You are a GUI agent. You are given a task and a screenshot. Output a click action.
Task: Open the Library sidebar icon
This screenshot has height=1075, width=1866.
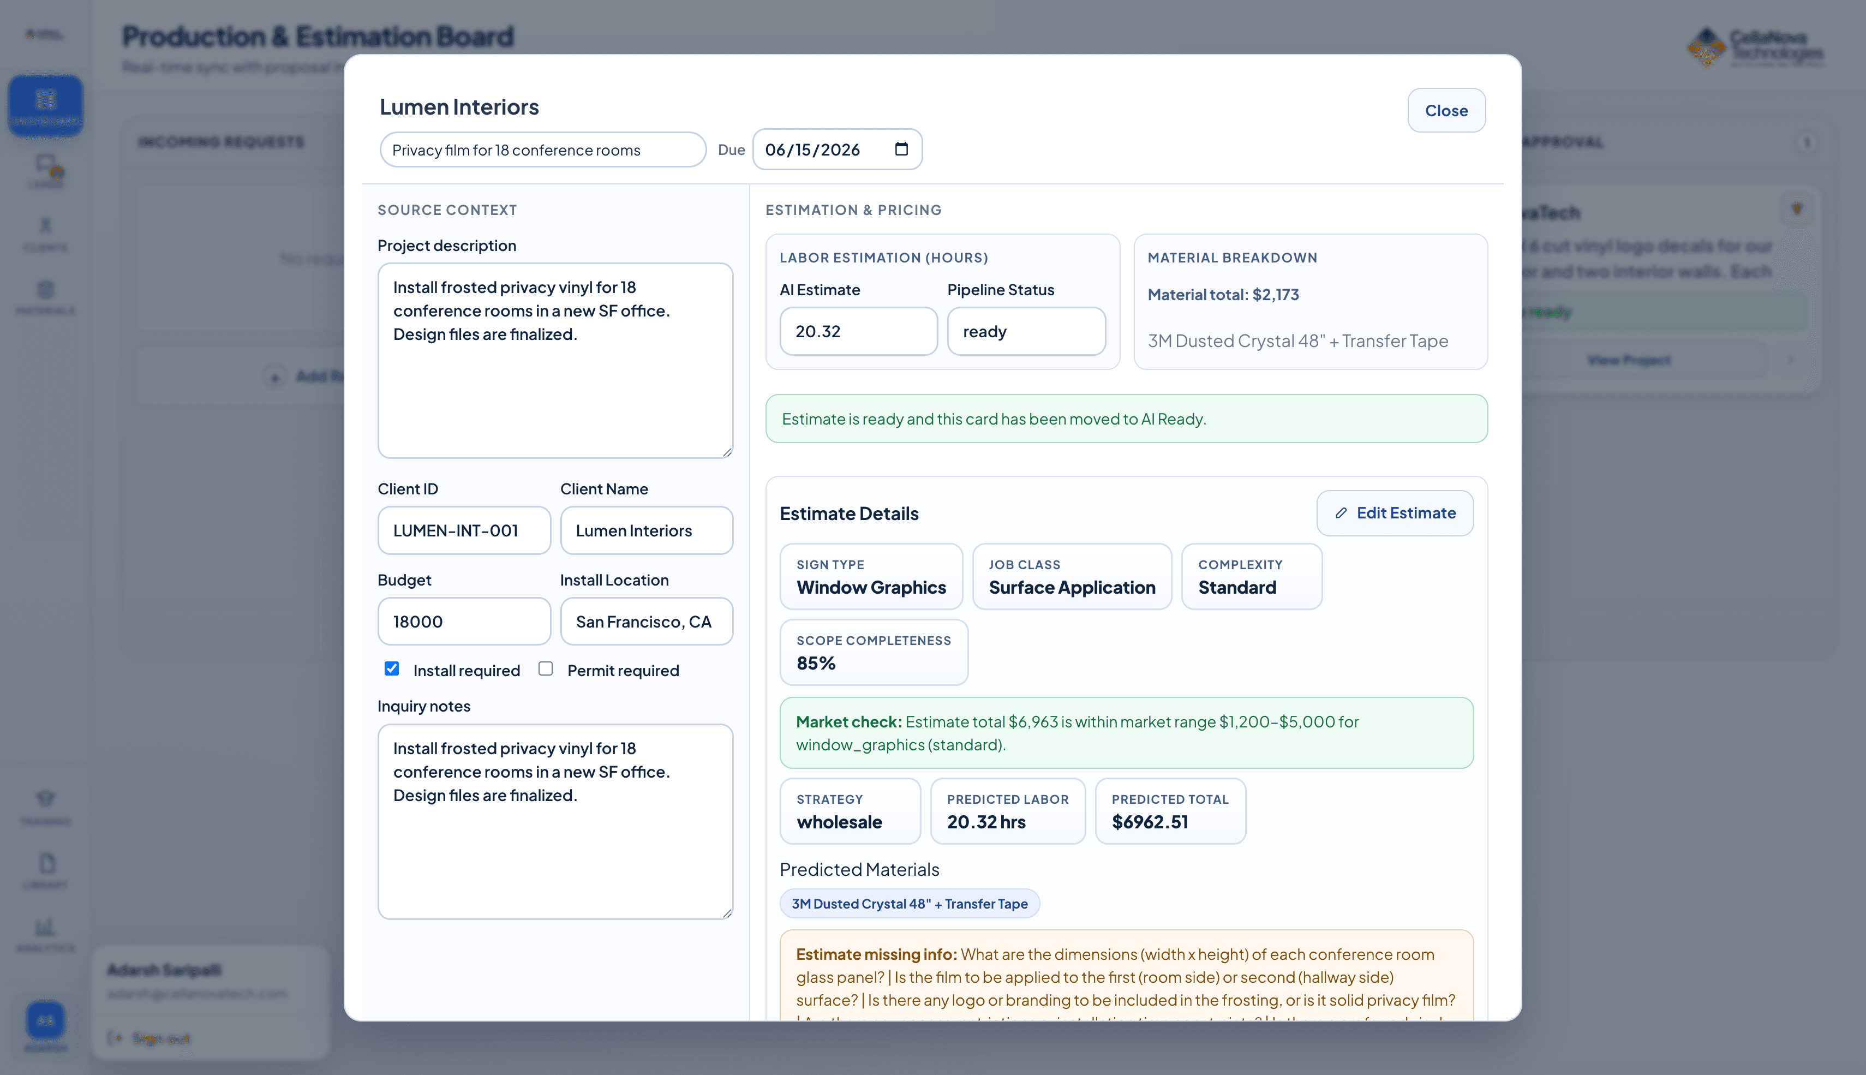pyautogui.click(x=46, y=870)
